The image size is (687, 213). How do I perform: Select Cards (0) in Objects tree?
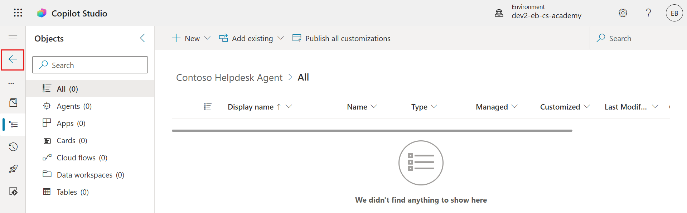coord(90,141)
